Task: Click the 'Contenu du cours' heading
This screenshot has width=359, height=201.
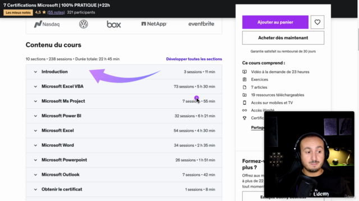Action: click(53, 45)
